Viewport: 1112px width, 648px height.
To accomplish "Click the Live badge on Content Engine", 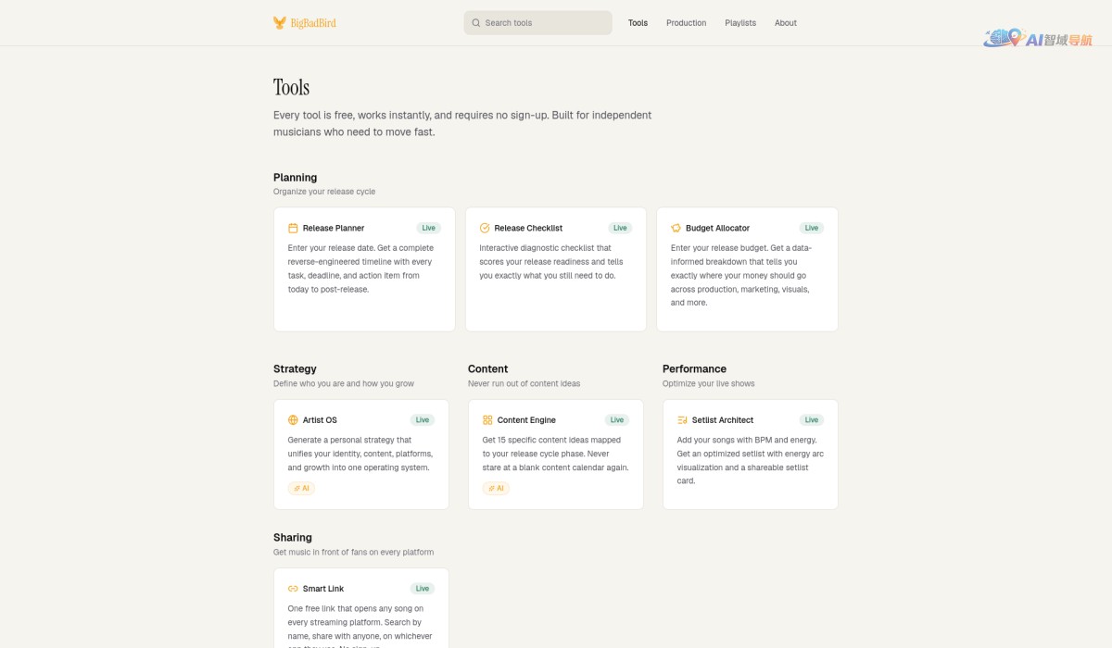I will [617, 420].
